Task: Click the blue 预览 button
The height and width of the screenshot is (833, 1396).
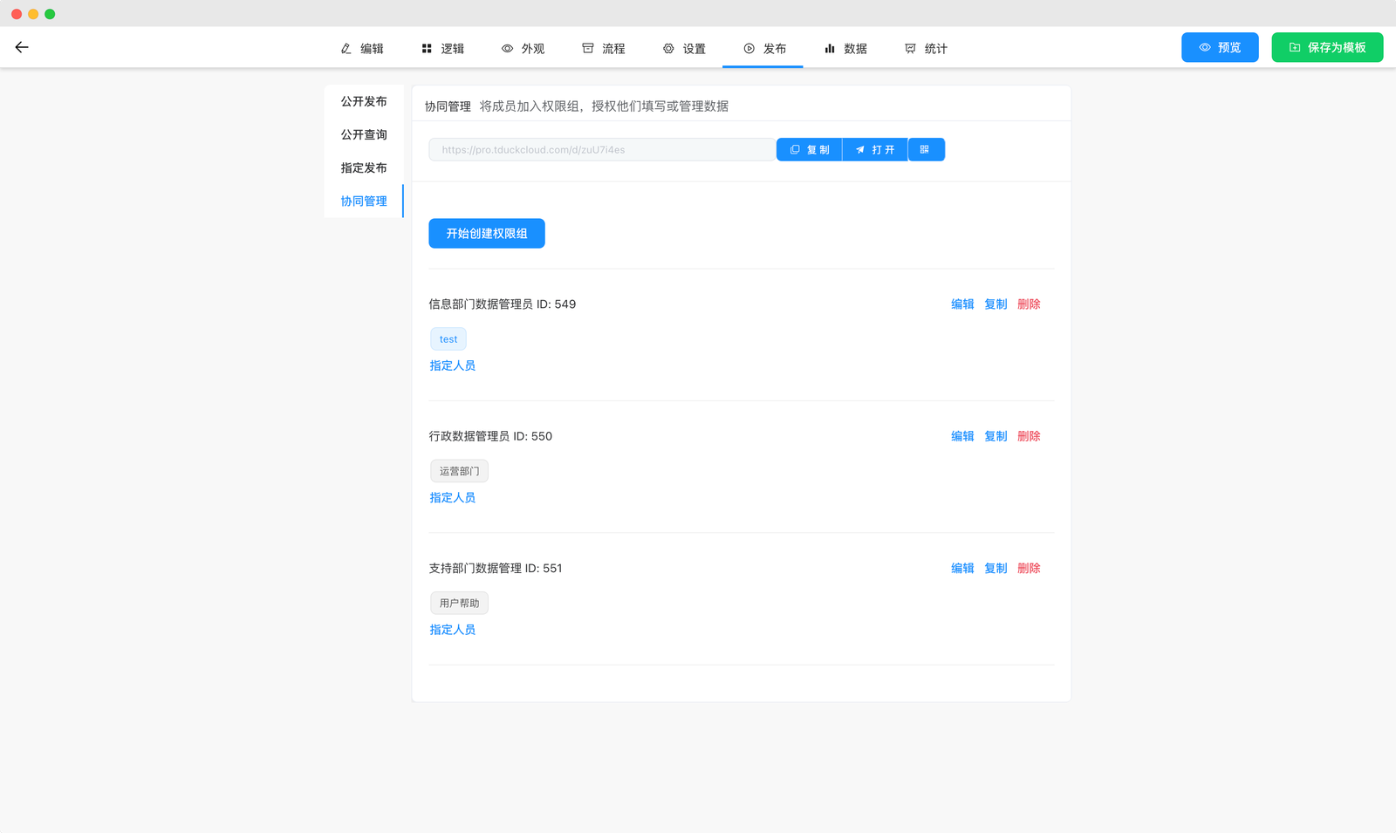Action: pyautogui.click(x=1220, y=47)
